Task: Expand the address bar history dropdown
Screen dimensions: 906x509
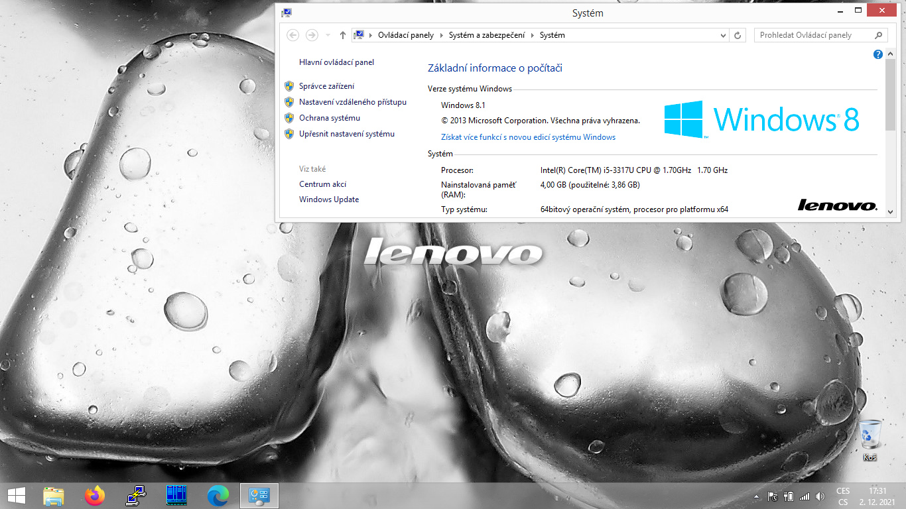Action: coord(723,35)
